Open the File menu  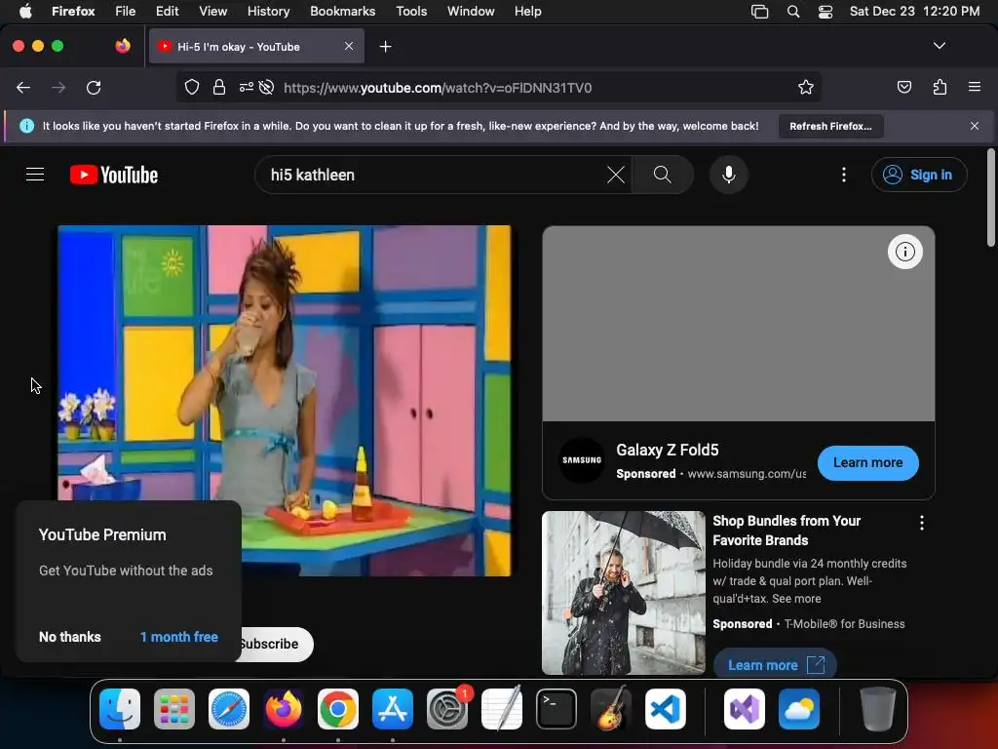click(x=126, y=12)
